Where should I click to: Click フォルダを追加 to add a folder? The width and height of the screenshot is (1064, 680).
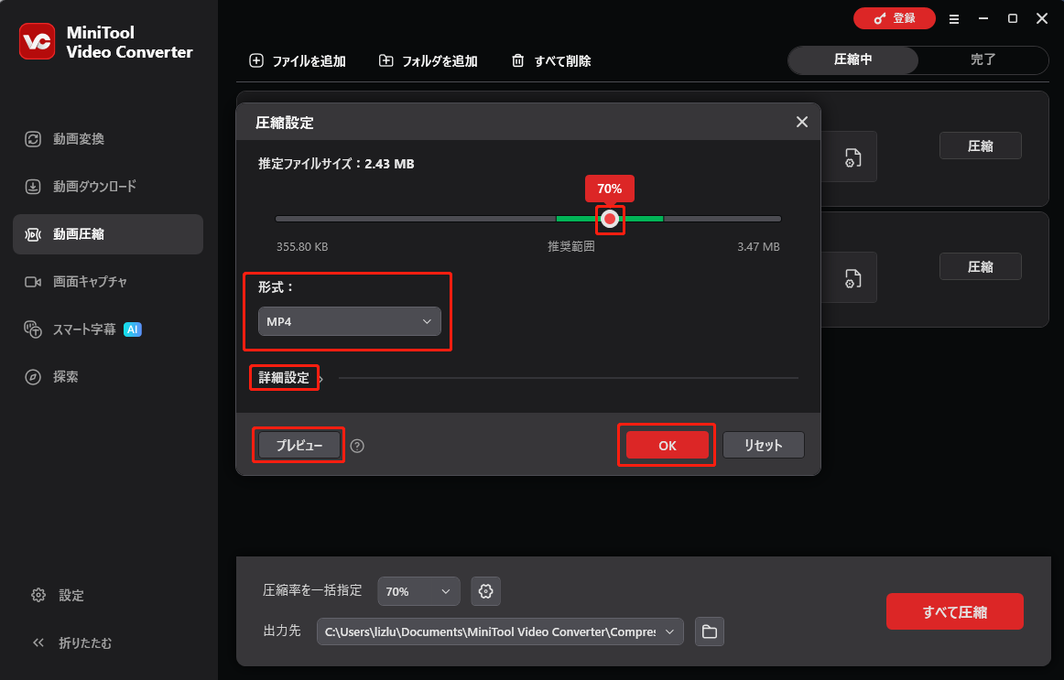[428, 60]
